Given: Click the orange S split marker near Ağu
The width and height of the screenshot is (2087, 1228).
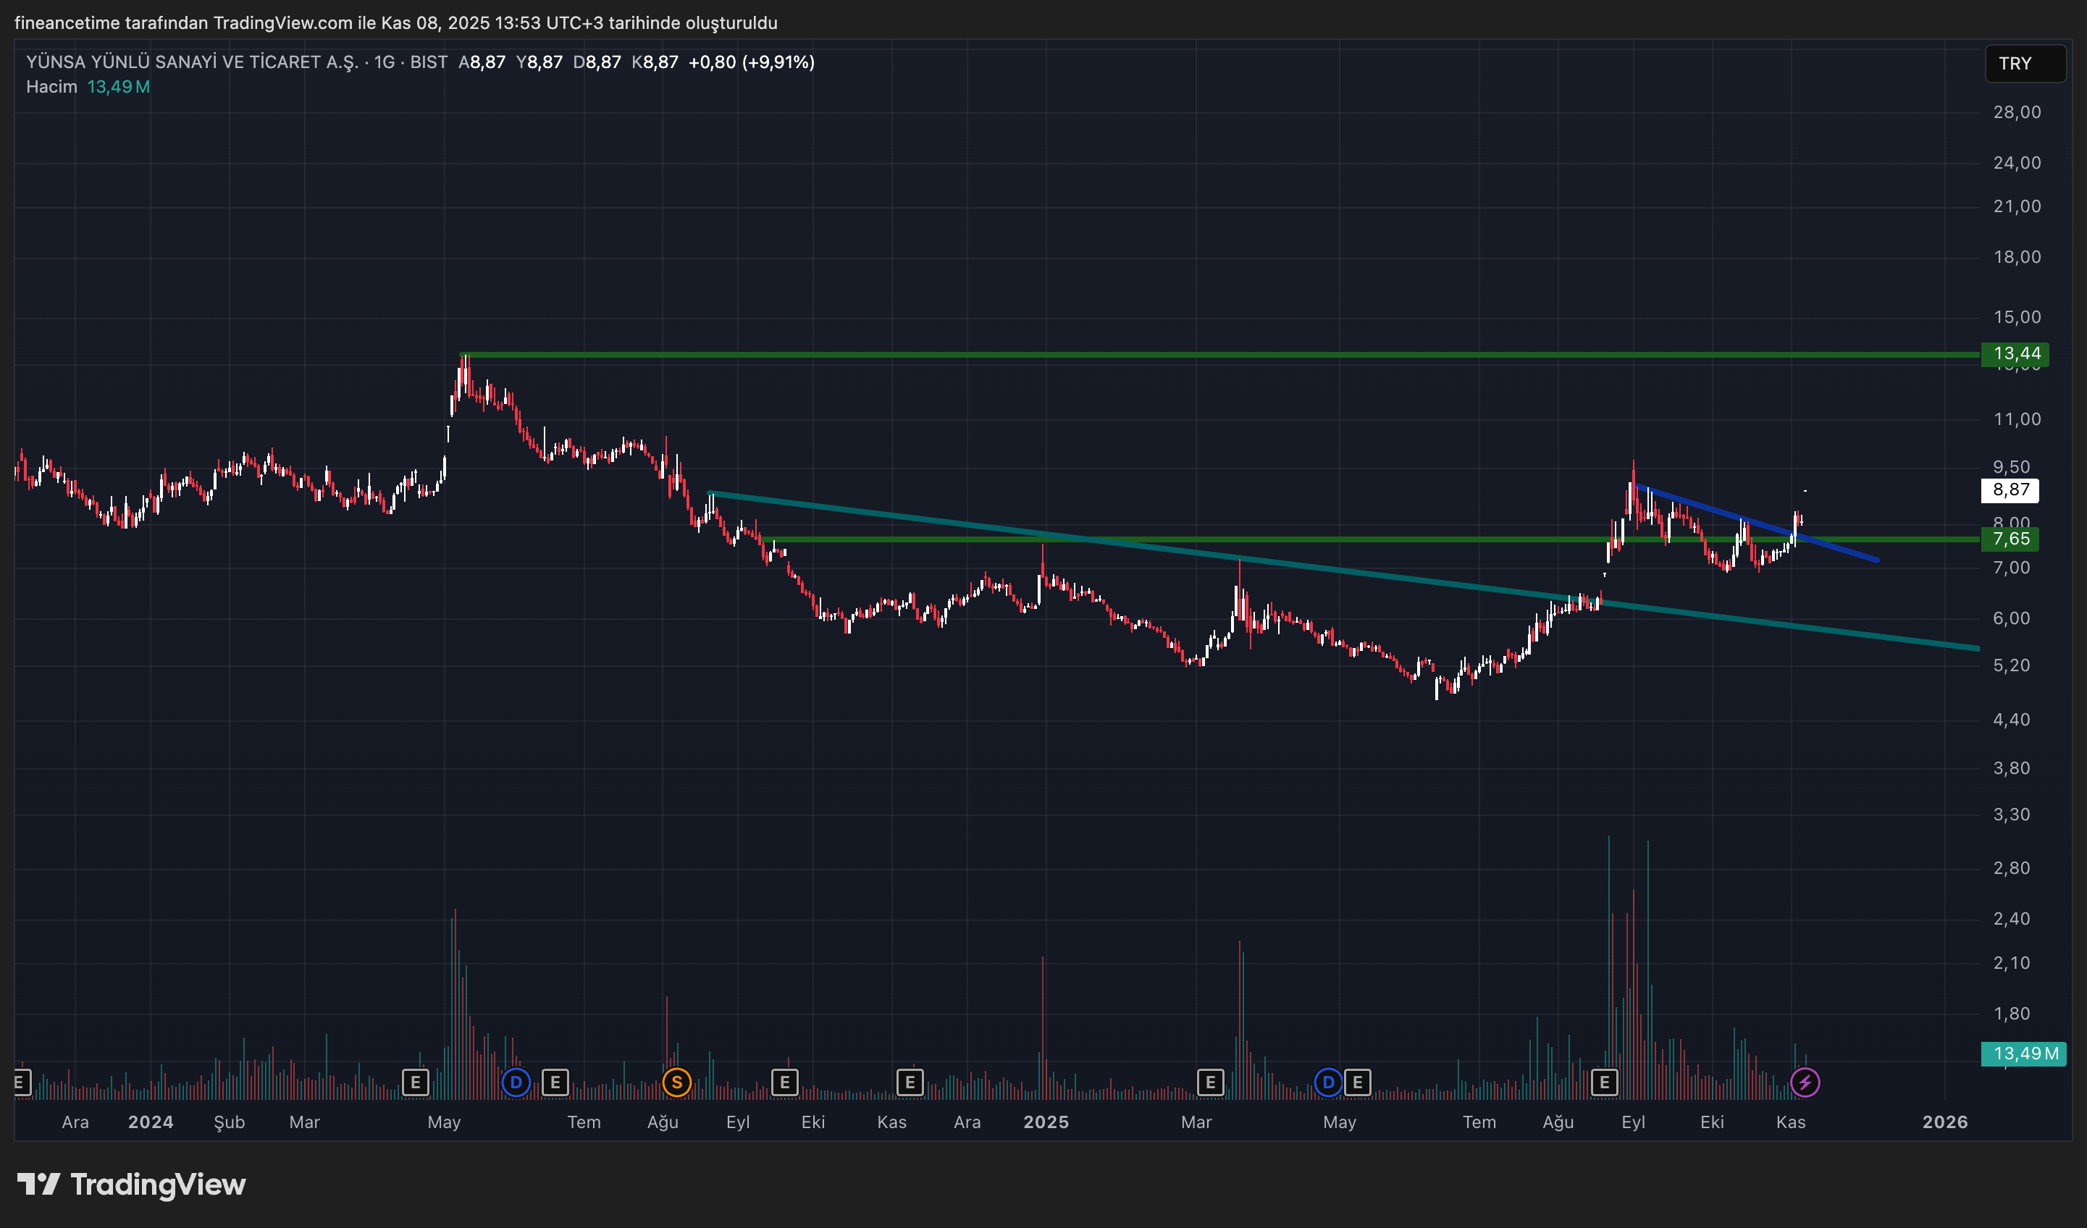Looking at the screenshot, I should (x=676, y=1082).
